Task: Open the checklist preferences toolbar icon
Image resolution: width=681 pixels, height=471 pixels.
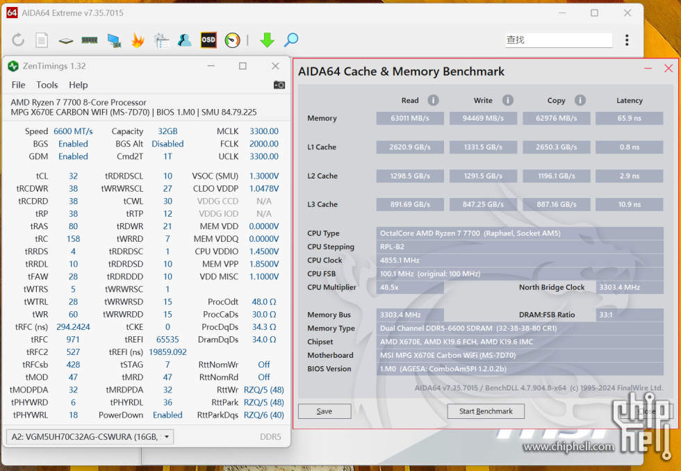Action: click(x=161, y=40)
